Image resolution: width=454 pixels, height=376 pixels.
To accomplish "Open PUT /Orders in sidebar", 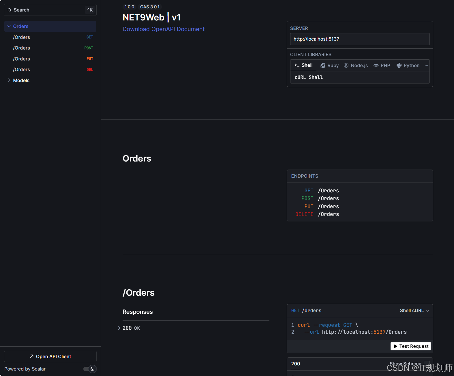I will tap(50, 59).
